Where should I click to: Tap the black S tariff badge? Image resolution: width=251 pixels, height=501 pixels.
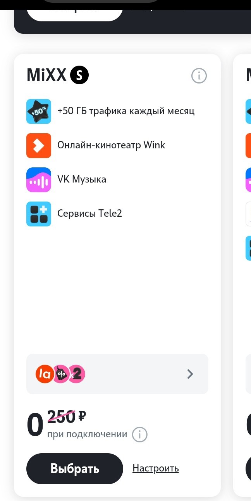[79, 75]
